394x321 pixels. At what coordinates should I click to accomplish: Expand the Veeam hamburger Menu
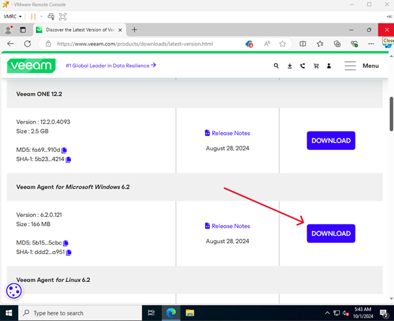click(361, 66)
